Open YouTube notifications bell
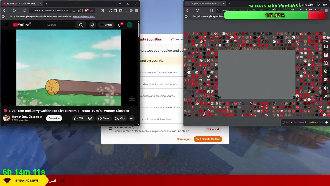Screen dimensions: 330x186 120,25
